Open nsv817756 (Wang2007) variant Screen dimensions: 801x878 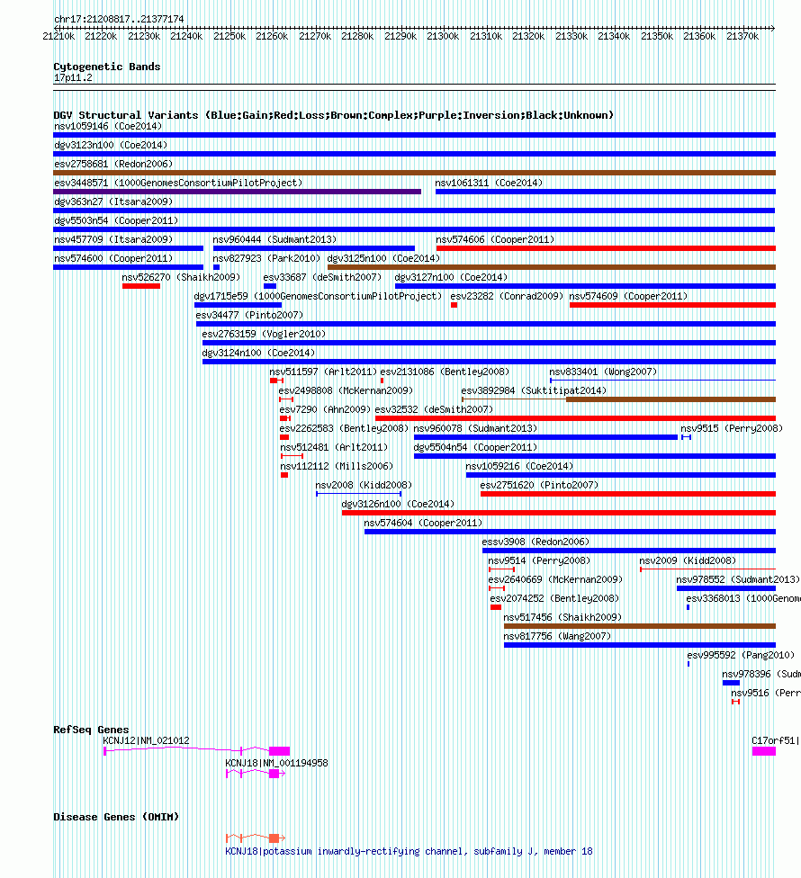point(557,636)
